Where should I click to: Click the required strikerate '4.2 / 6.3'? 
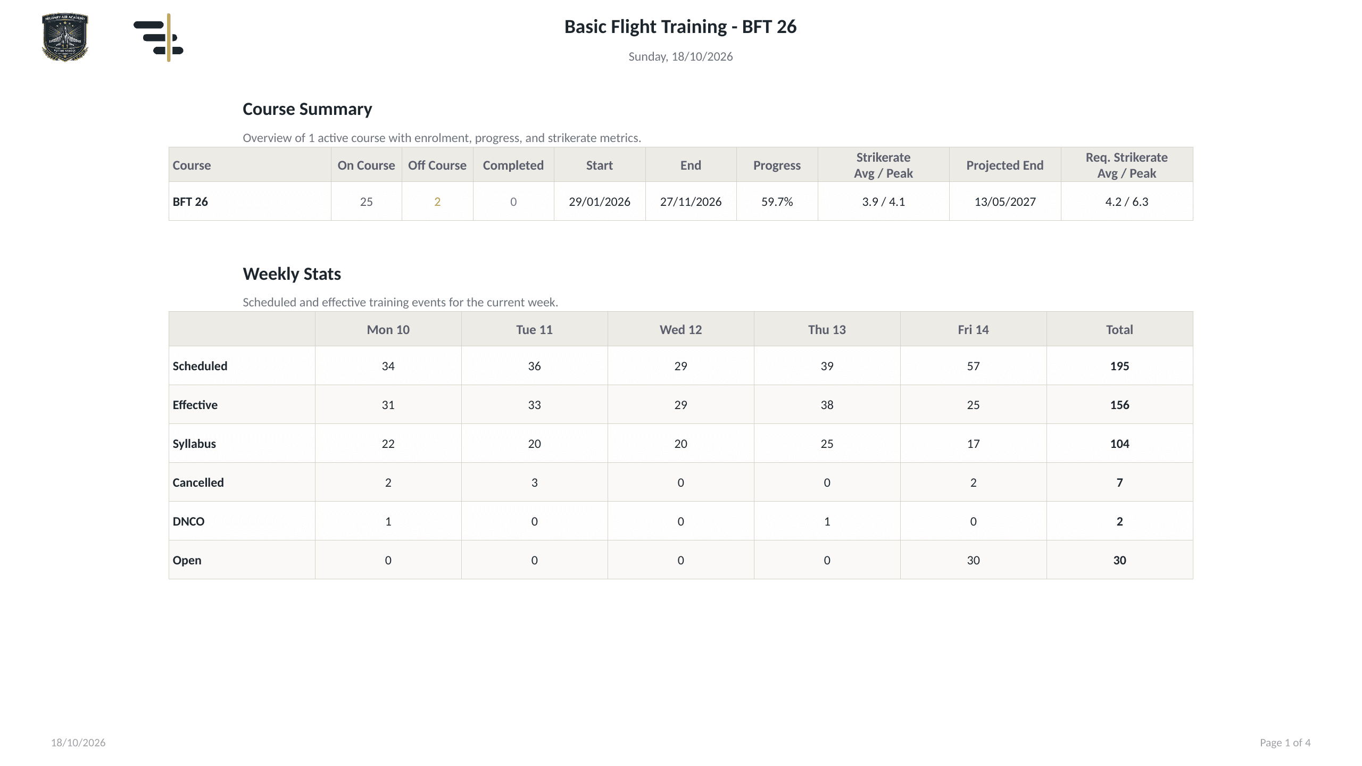1127,202
